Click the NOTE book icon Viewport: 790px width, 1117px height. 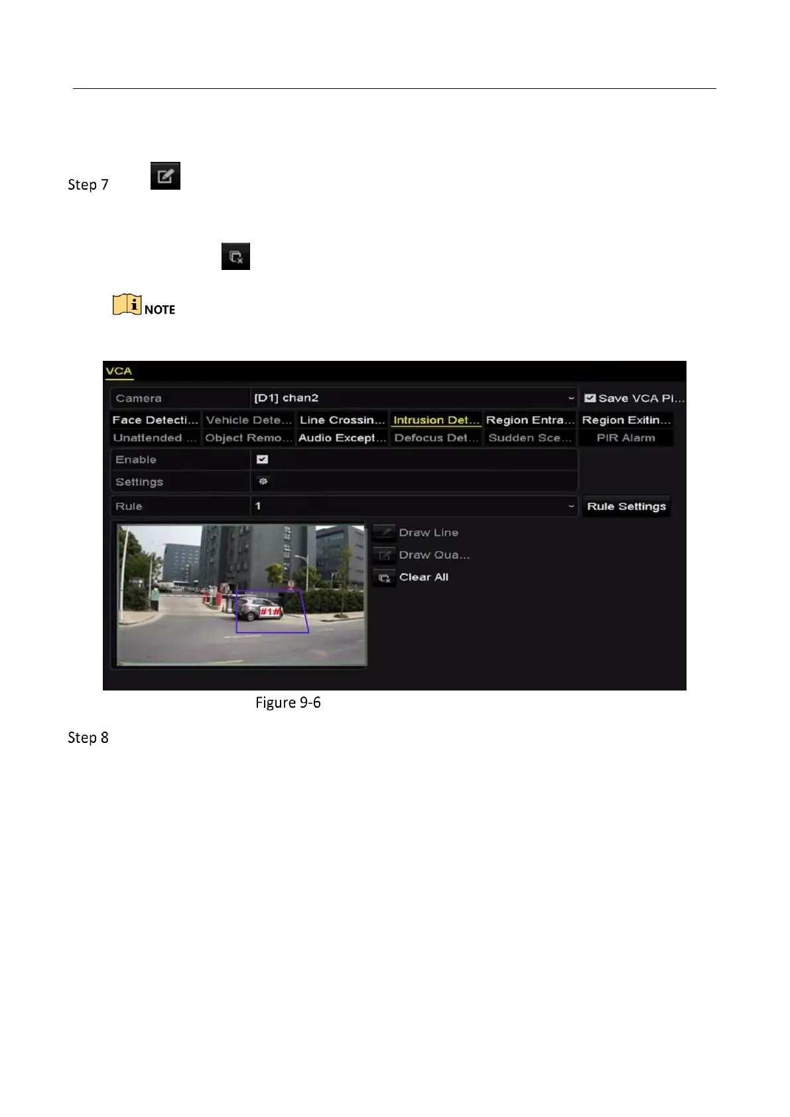pos(127,305)
